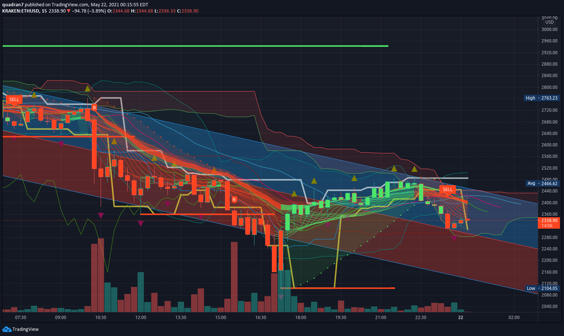Click the 02:00 time axis label

pyautogui.click(x=514, y=318)
